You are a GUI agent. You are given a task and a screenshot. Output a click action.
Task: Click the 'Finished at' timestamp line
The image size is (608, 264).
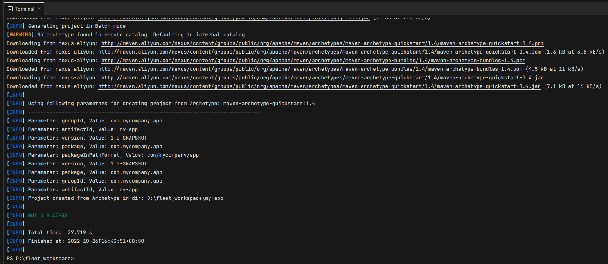point(86,241)
